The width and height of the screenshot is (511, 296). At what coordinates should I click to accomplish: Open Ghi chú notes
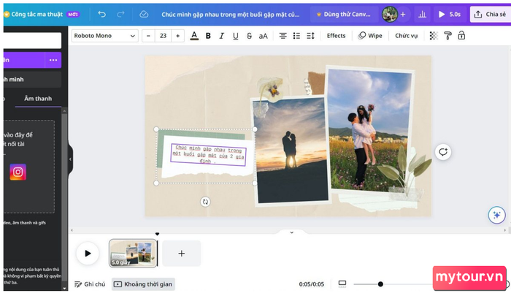[90, 284]
